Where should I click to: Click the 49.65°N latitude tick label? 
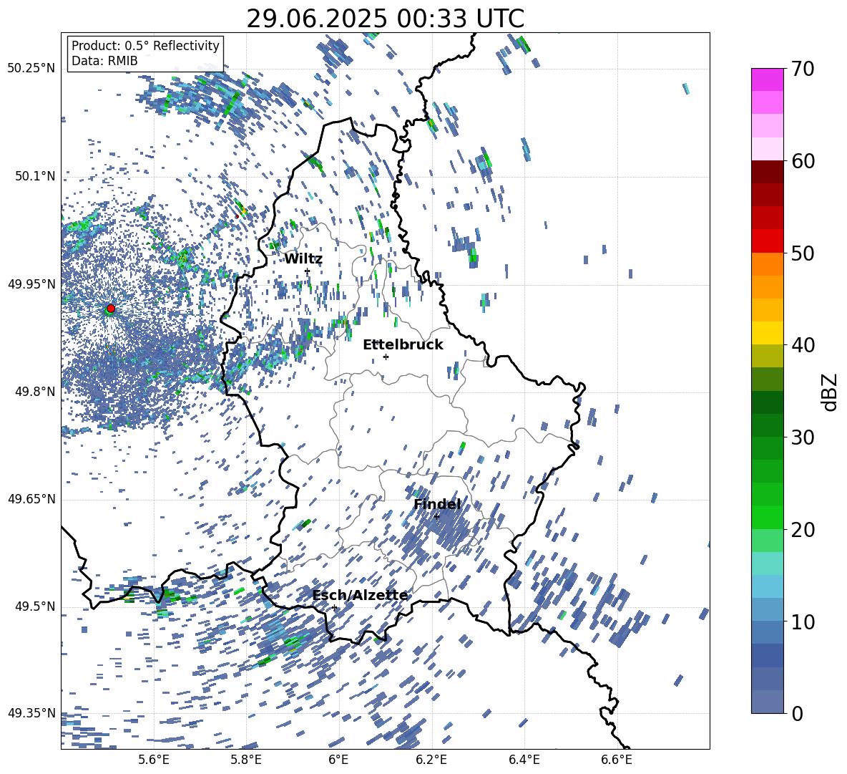pyautogui.click(x=31, y=499)
